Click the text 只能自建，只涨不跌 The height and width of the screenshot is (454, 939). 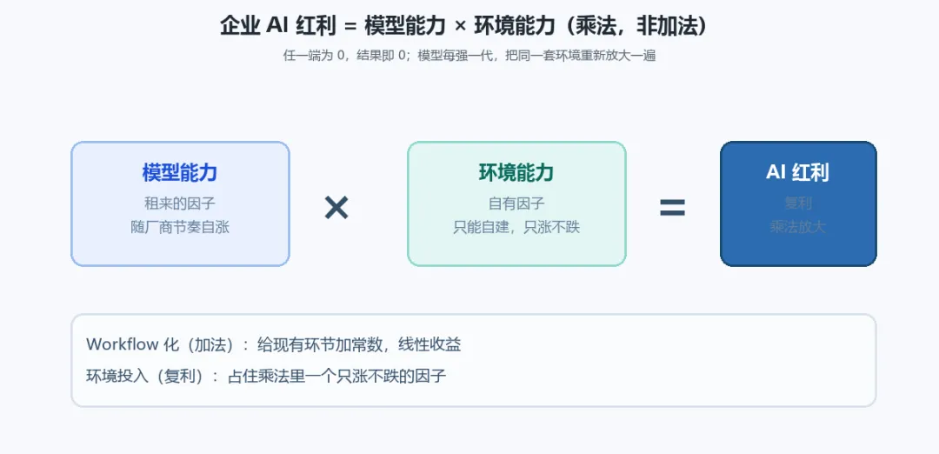point(516,228)
